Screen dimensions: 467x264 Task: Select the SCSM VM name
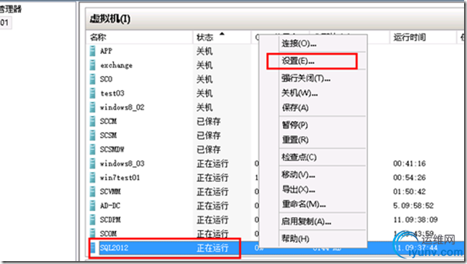108,135
